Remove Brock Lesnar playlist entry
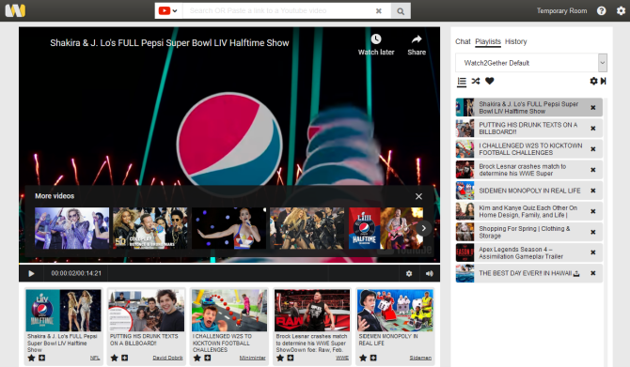 [x=593, y=170]
